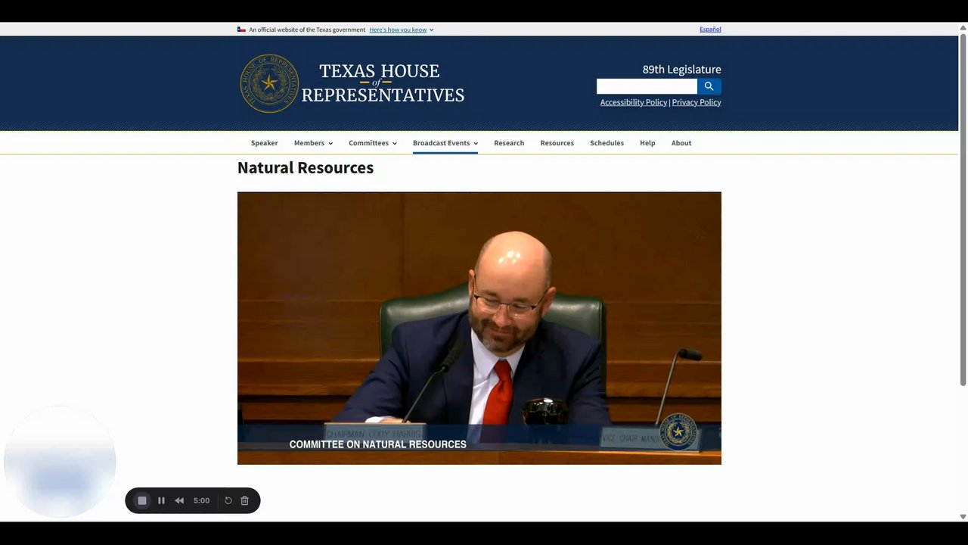Focus the site search input field
The image size is (968, 545).
[647, 86]
